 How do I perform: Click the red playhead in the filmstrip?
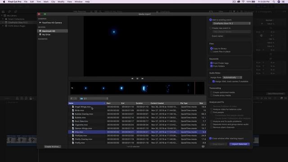195,88
